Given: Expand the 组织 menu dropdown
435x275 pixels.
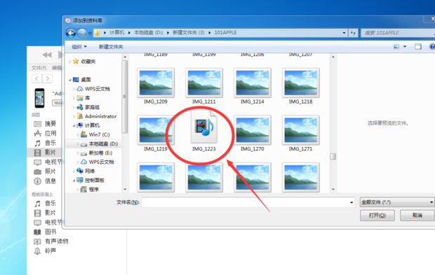Looking at the screenshot, I should pos(79,47).
